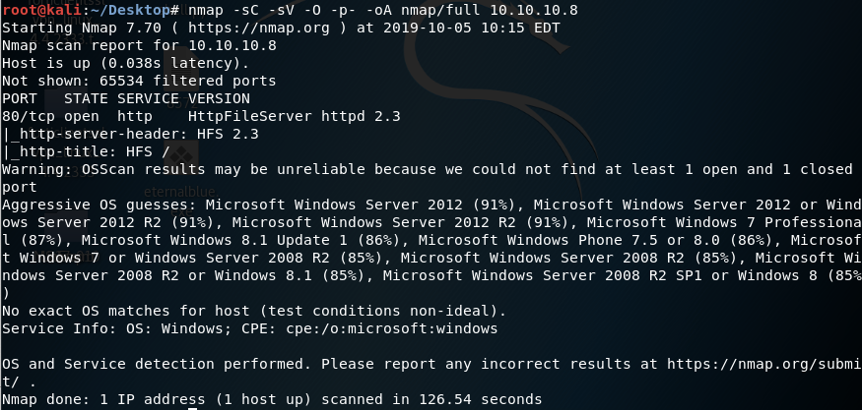Click the PORT column header
Viewport: 862px width, 410px height.
click(20, 98)
